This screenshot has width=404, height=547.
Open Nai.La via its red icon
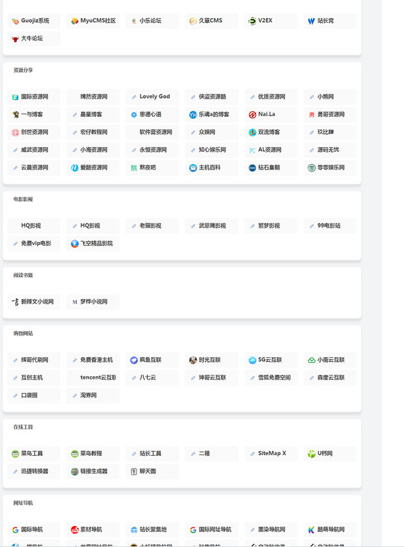252,115
